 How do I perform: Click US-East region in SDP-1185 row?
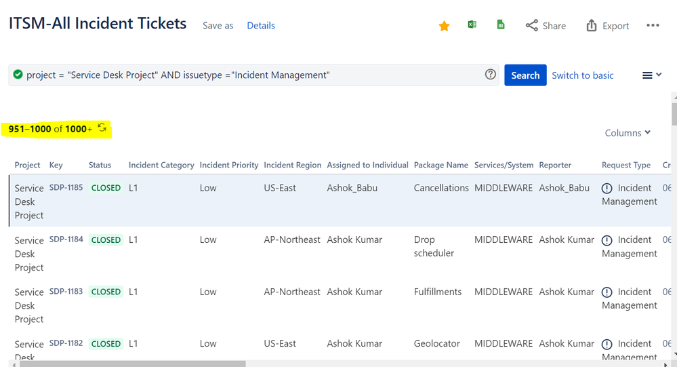[280, 188]
